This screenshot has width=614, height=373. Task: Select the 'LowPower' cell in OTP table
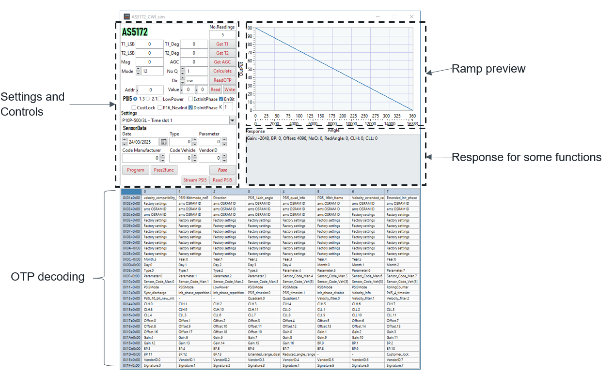point(229,287)
